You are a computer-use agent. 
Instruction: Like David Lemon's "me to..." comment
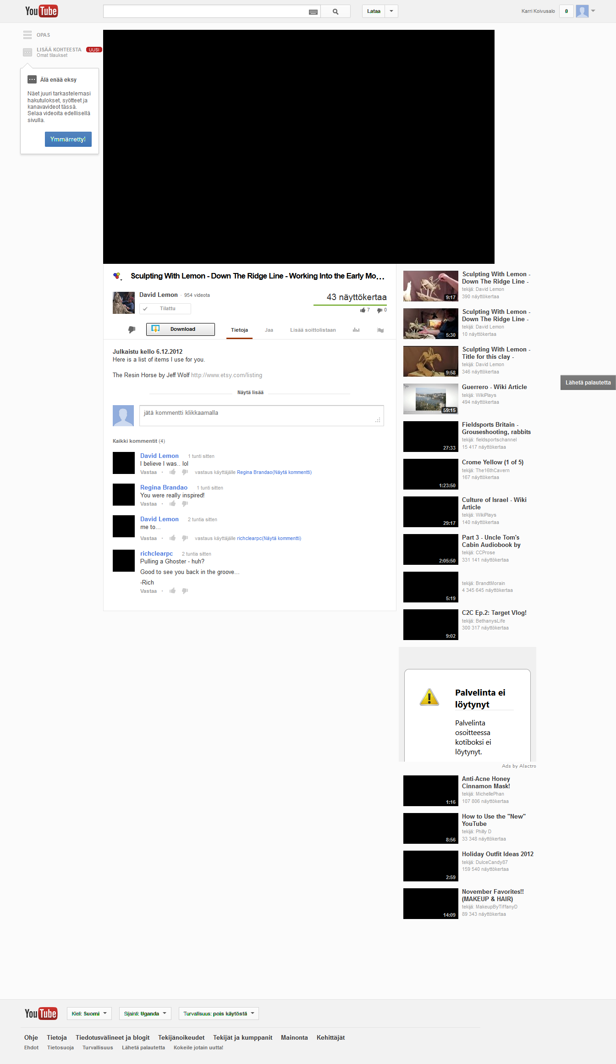click(172, 538)
